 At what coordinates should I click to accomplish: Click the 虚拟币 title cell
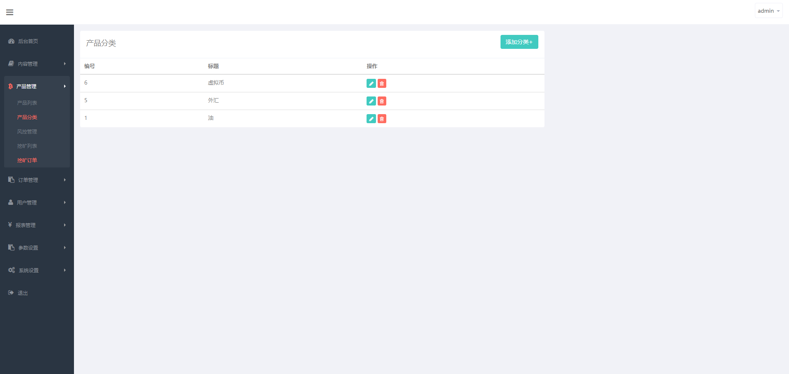[216, 83]
